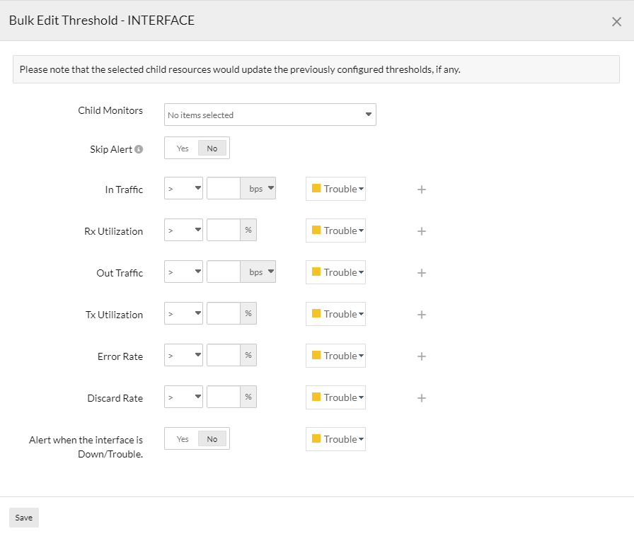Set Skip Alert to No
This screenshot has width=634, height=536.
pos(212,148)
